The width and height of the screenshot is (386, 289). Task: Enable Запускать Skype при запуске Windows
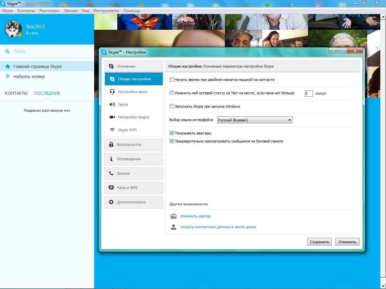coord(172,106)
